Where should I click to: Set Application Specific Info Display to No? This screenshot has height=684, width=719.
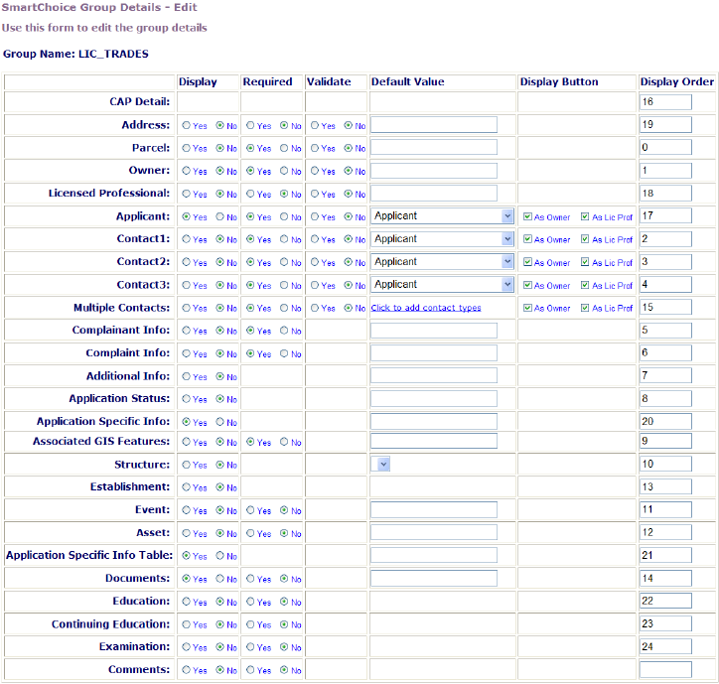pyautogui.click(x=220, y=421)
